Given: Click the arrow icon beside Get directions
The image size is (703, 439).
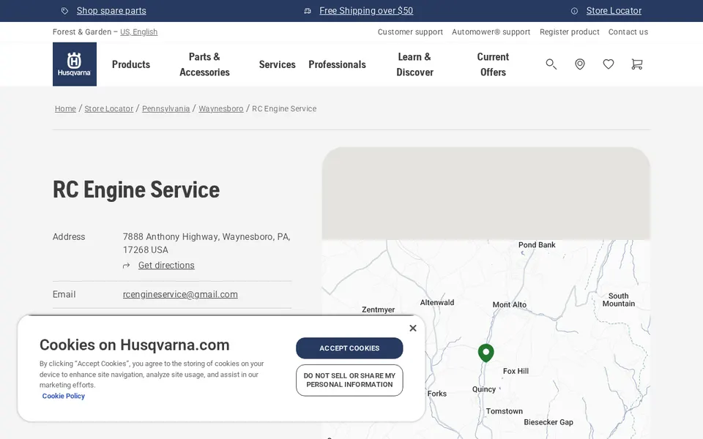Looking at the screenshot, I should click(x=127, y=266).
